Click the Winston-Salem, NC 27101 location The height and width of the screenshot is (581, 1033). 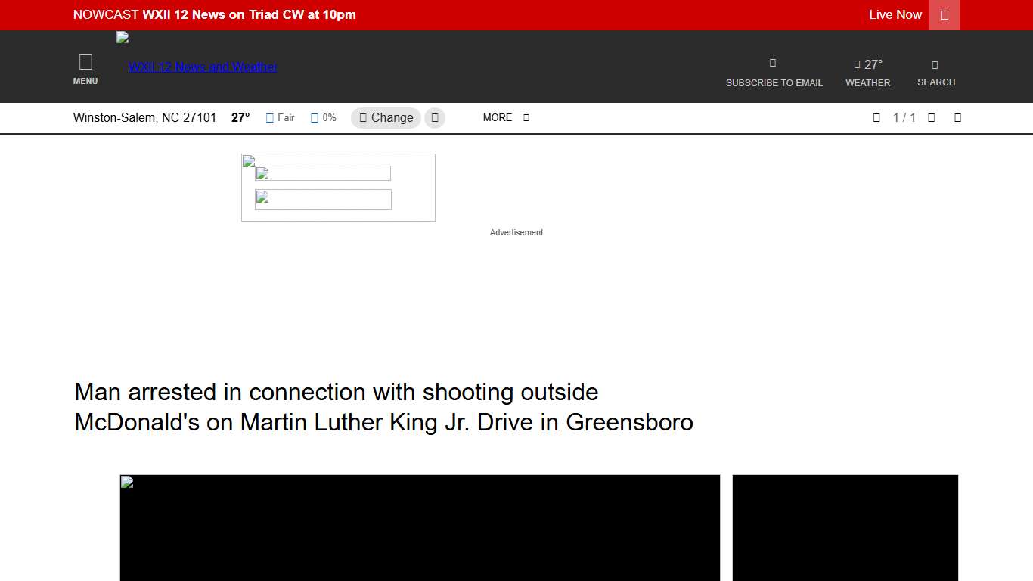pyautogui.click(x=144, y=118)
